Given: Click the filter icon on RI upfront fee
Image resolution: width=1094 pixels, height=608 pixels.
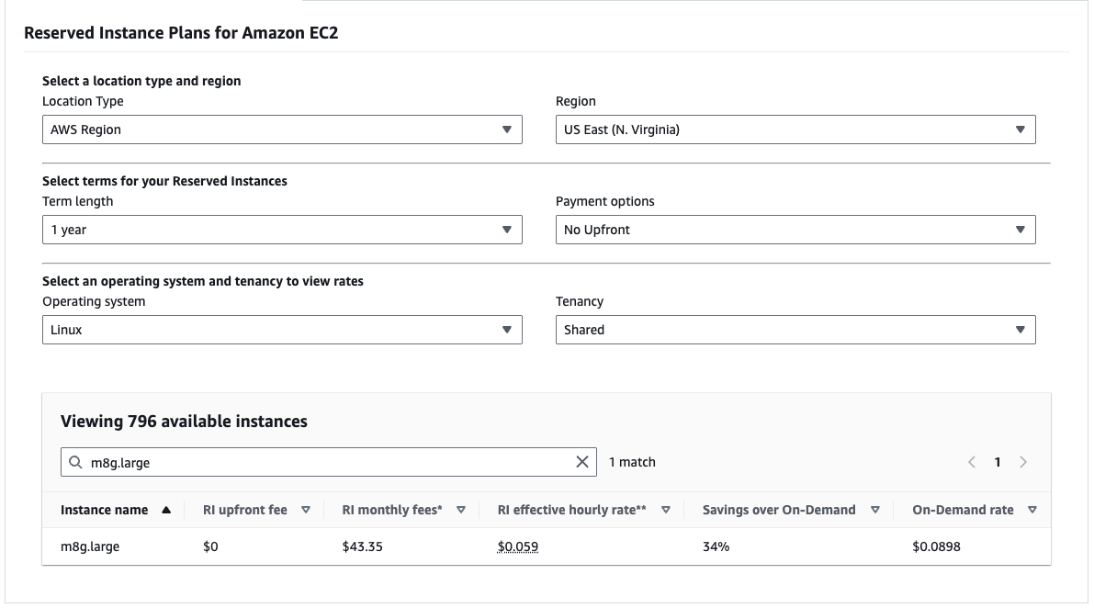Looking at the screenshot, I should point(306,509).
